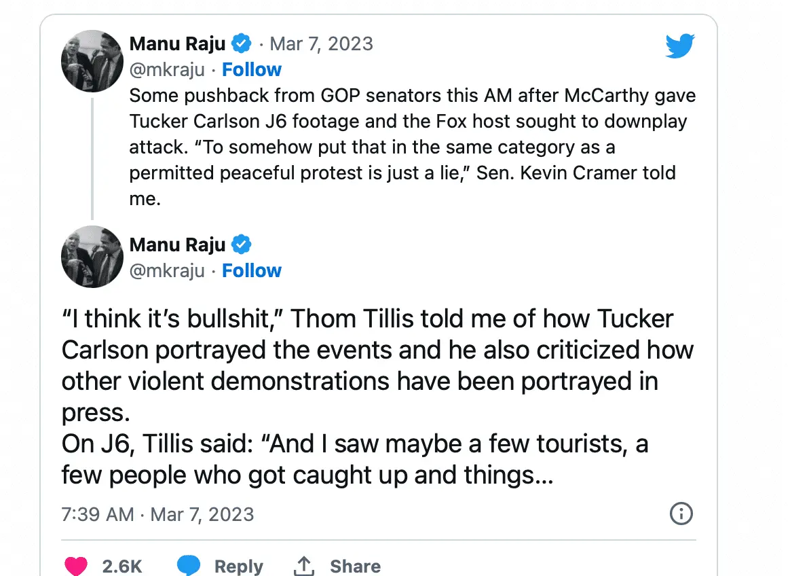Screen dimensions: 790x576
Task: Click the blue reply bubble icon
Action: [189, 566]
